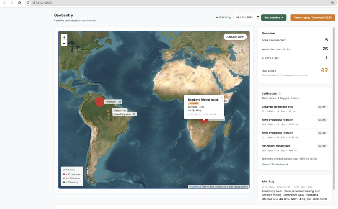Open the calendar picker icon in date field
Image resolution: width=338 pixels, height=209 pixels.
coord(258,18)
